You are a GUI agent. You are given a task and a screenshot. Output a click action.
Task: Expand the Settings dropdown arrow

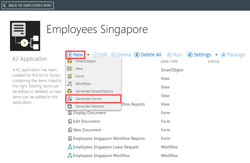tap(216, 55)
